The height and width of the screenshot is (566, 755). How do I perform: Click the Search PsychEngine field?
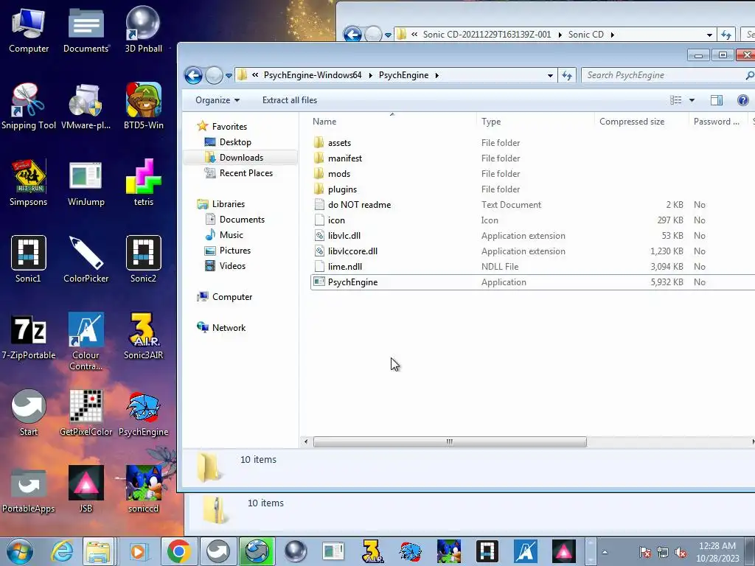point(668,75)
